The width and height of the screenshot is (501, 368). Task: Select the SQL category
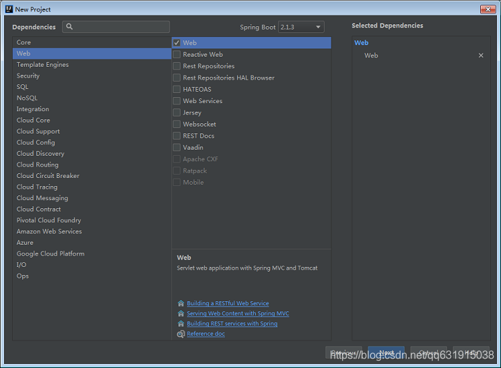pyautogui.click(x=92, y=87)
